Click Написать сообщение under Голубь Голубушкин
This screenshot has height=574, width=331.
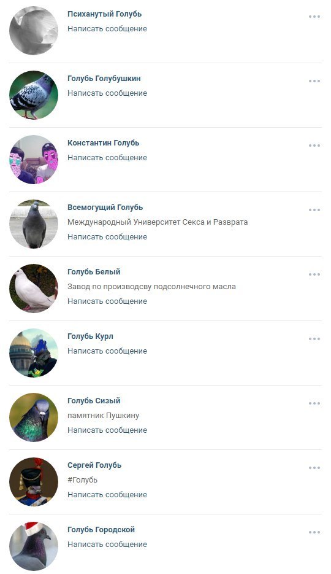coord(107,93)
